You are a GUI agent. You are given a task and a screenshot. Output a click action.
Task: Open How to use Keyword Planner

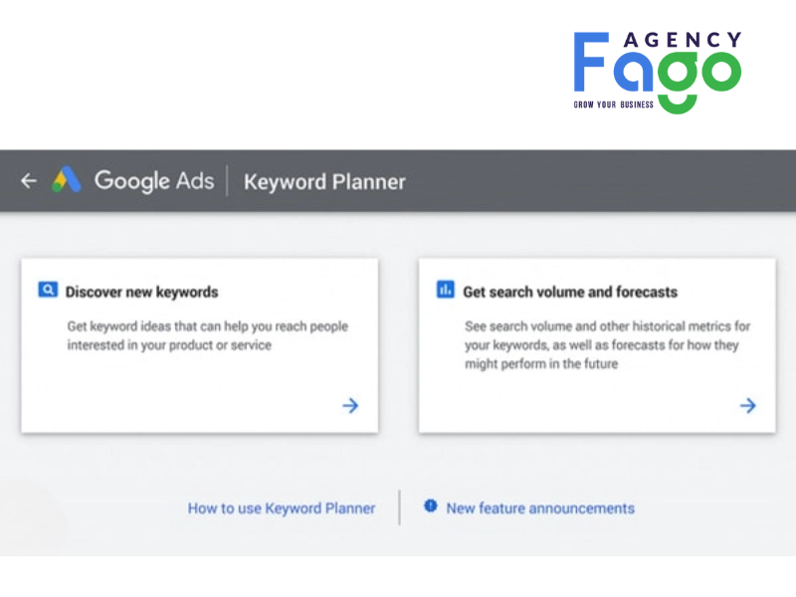(x=282, y=507)
